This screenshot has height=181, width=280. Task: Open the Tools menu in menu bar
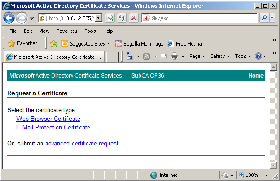[90, 31]
